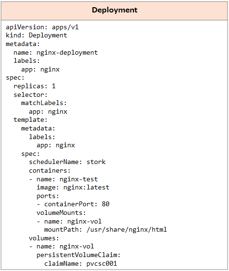Click the ports: key
The image size is (229, 271).
48,196
